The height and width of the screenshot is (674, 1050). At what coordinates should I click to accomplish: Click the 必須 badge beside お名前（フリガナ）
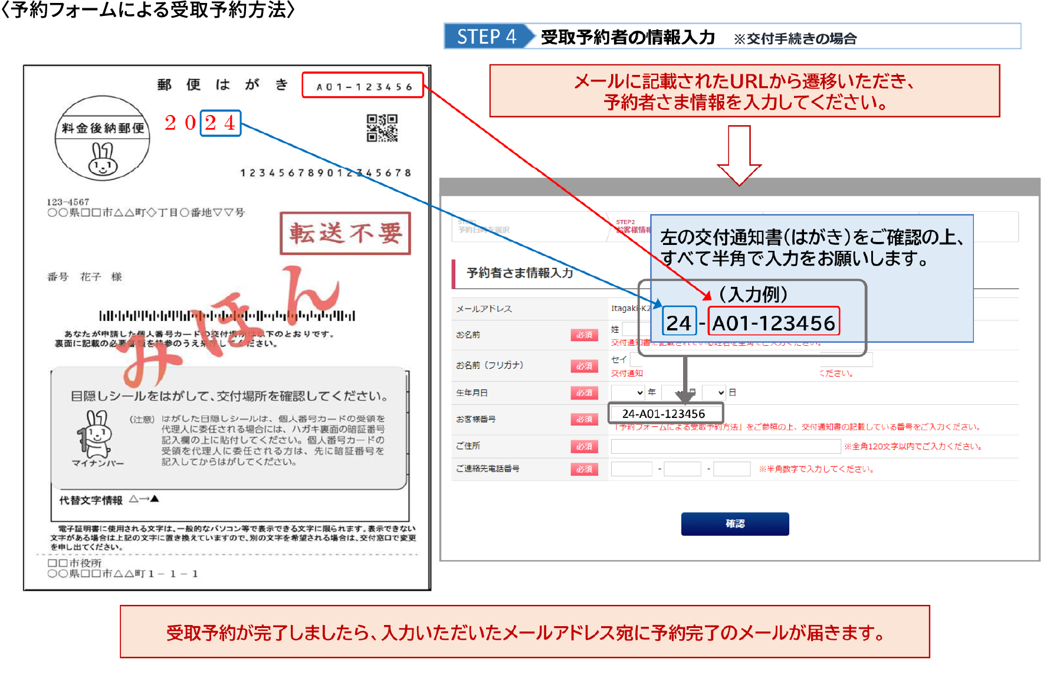point(584,366)
